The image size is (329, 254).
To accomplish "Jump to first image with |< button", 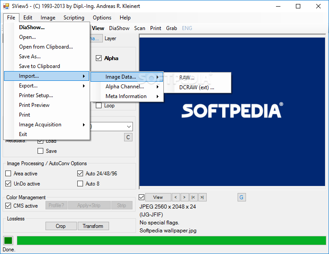I will coord(193,197).
